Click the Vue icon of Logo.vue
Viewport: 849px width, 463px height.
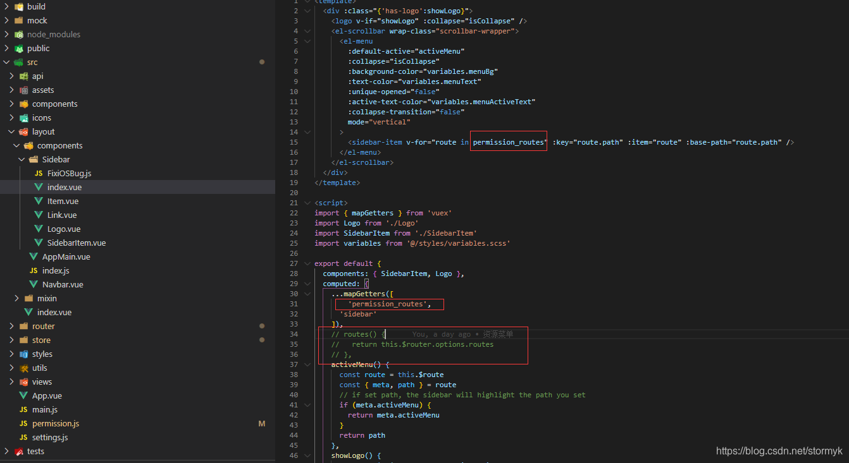(39, 229)
